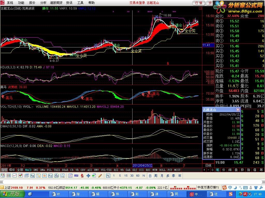Switch indicator to TRIX tab
Viewport: 265px width, 198px height.
(57, 170)
